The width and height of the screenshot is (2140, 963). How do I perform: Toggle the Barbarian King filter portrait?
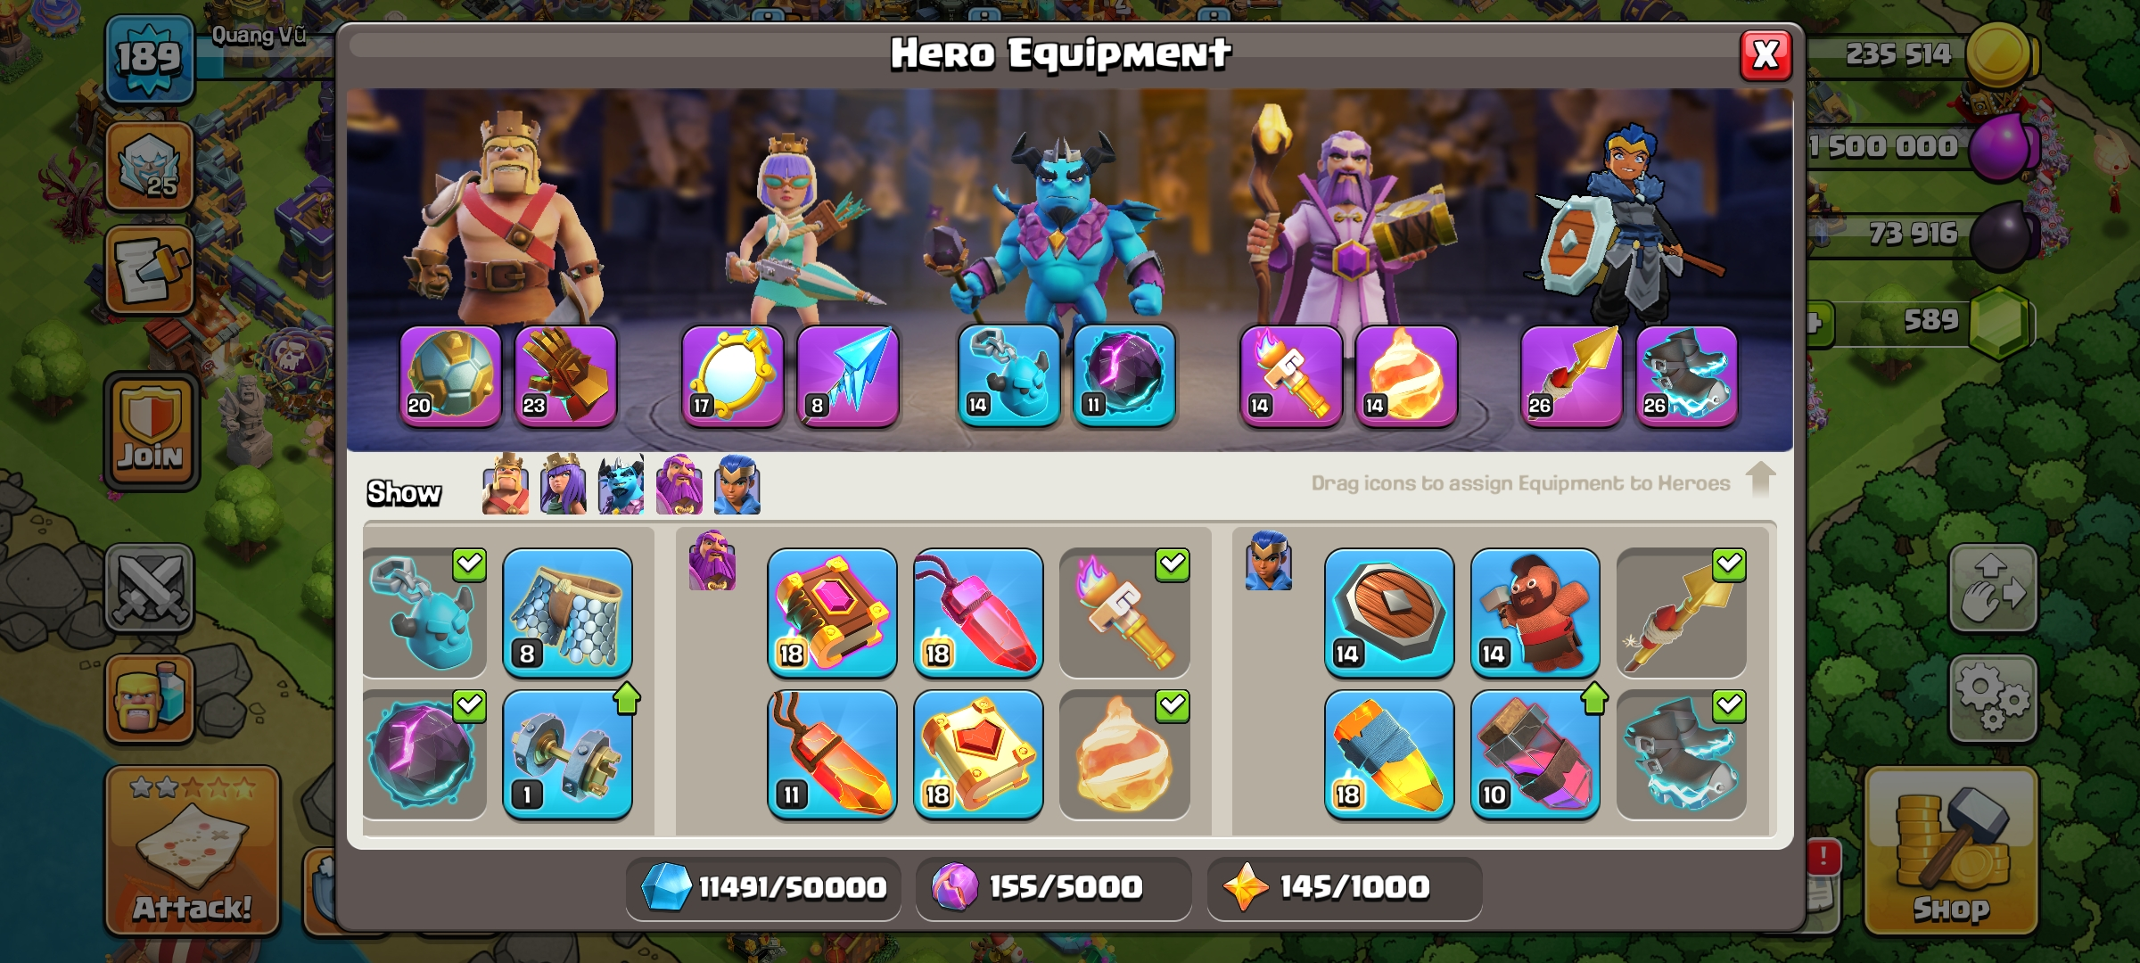(505, 484)
